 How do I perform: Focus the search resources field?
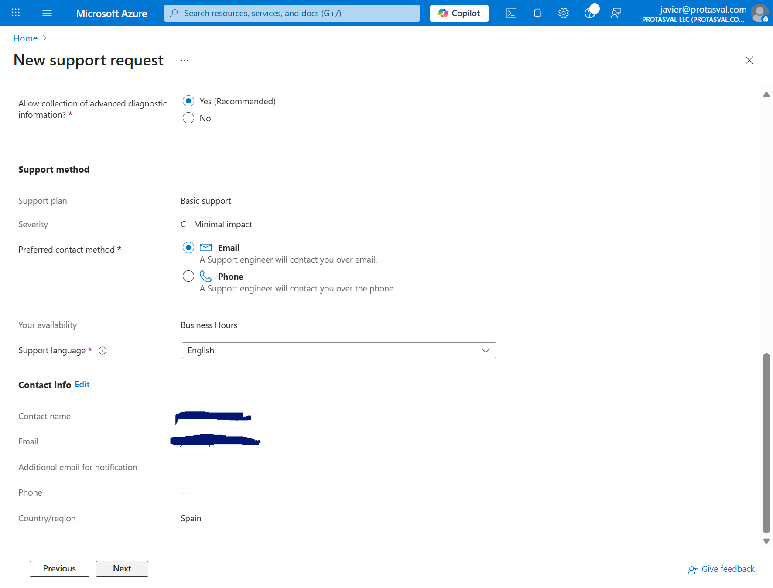point(292,13)
